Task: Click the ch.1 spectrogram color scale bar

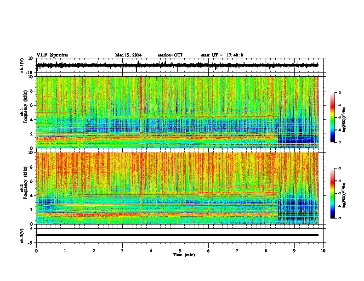Action: coord(333,118)
